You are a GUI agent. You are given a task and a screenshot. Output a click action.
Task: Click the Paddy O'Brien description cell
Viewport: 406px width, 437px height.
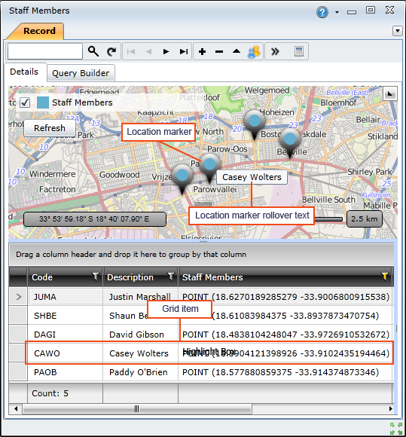tap(140, 372)
